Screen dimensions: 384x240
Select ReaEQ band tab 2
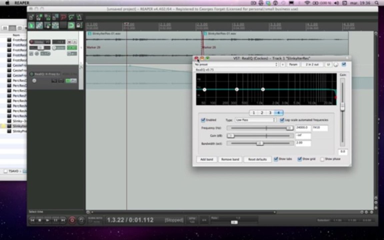tap(262, 113)
